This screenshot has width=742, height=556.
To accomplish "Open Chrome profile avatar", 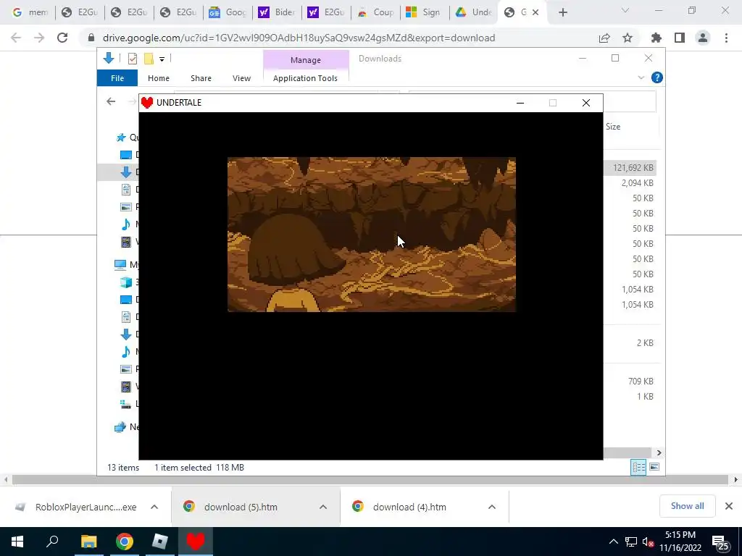I will pos(703,38).
